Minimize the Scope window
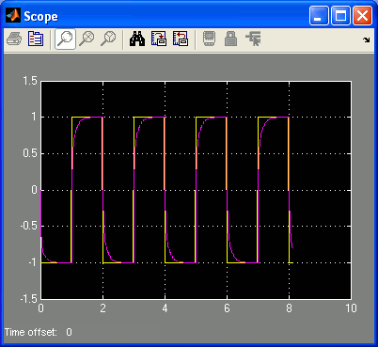This screenshot has width=378, height=347. tap(319, 16)
